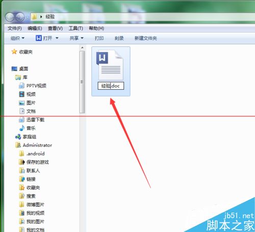
Task: Open the 工具(T) menu
Action: point(76,28)
